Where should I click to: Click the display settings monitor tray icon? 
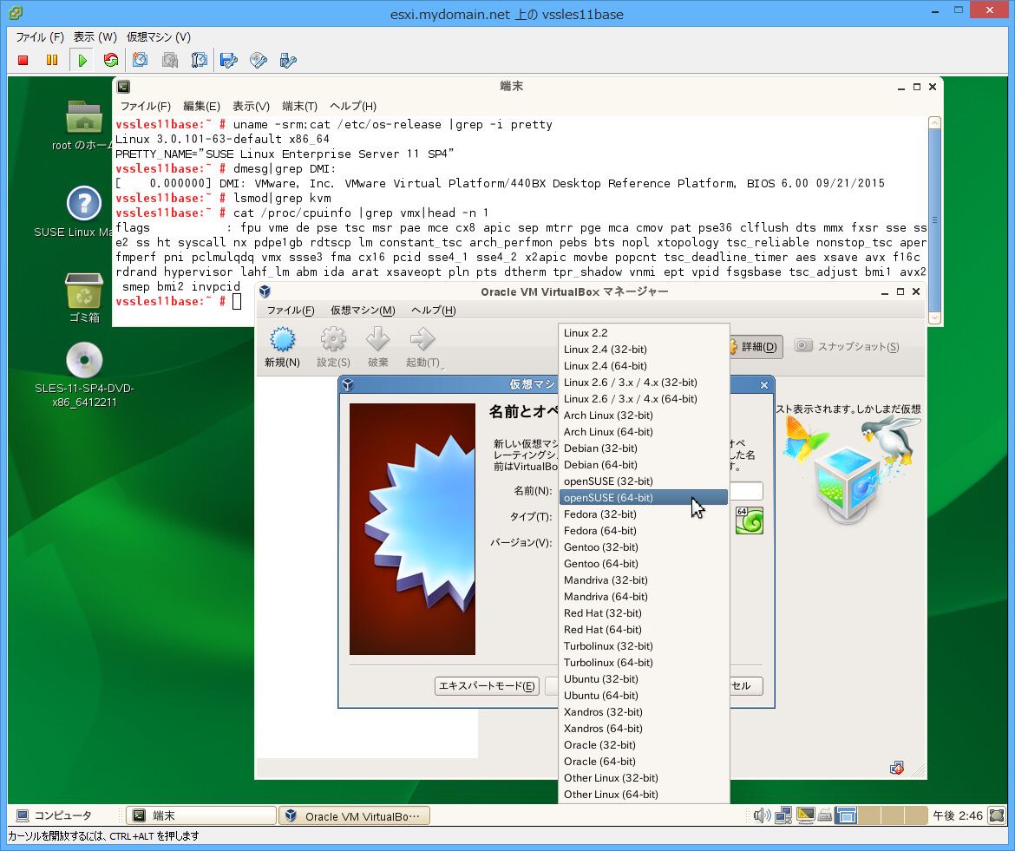pos(805,815)
